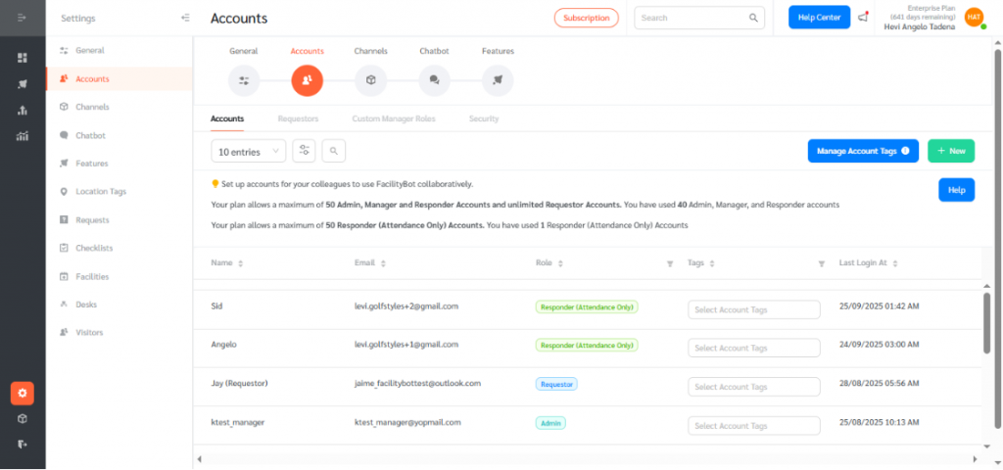
Task: Collapse the Settings sidebar panel icon
Action: coord(186,18)
